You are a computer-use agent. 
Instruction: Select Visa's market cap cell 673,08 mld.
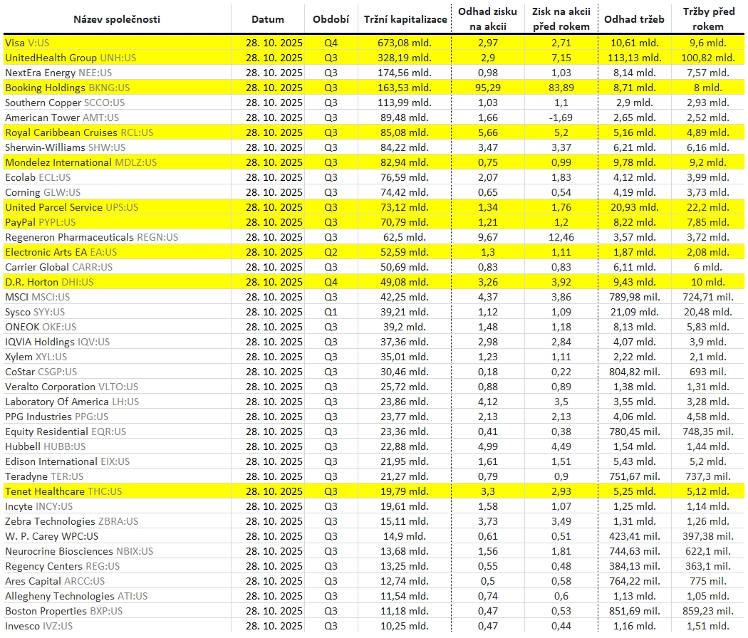[405, 43]
